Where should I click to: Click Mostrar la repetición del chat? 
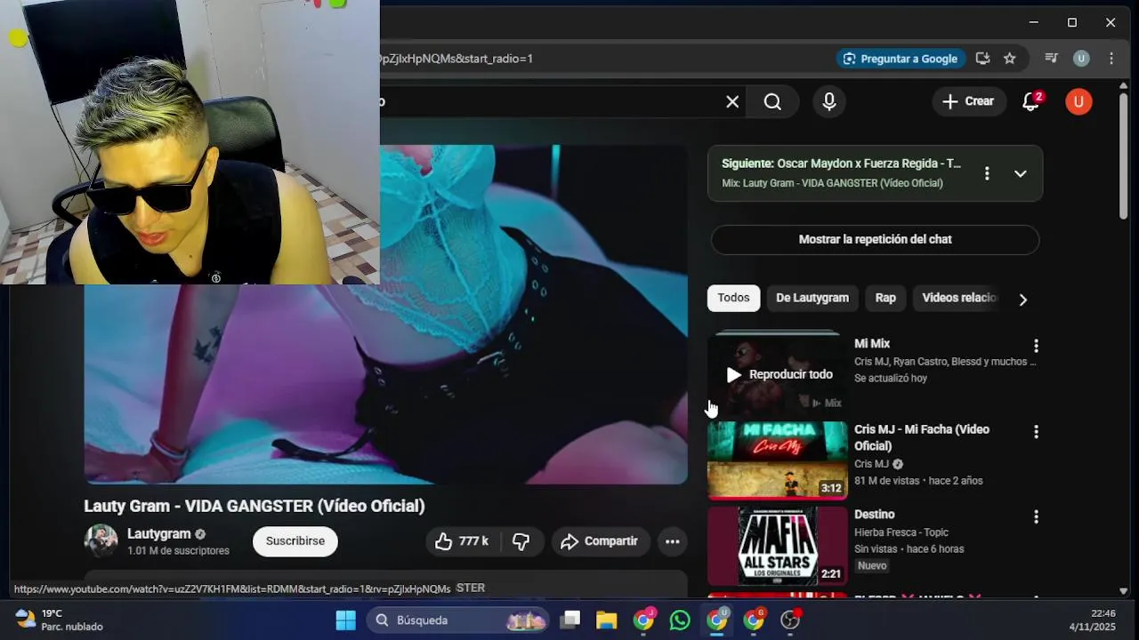[x=875, y=240]
